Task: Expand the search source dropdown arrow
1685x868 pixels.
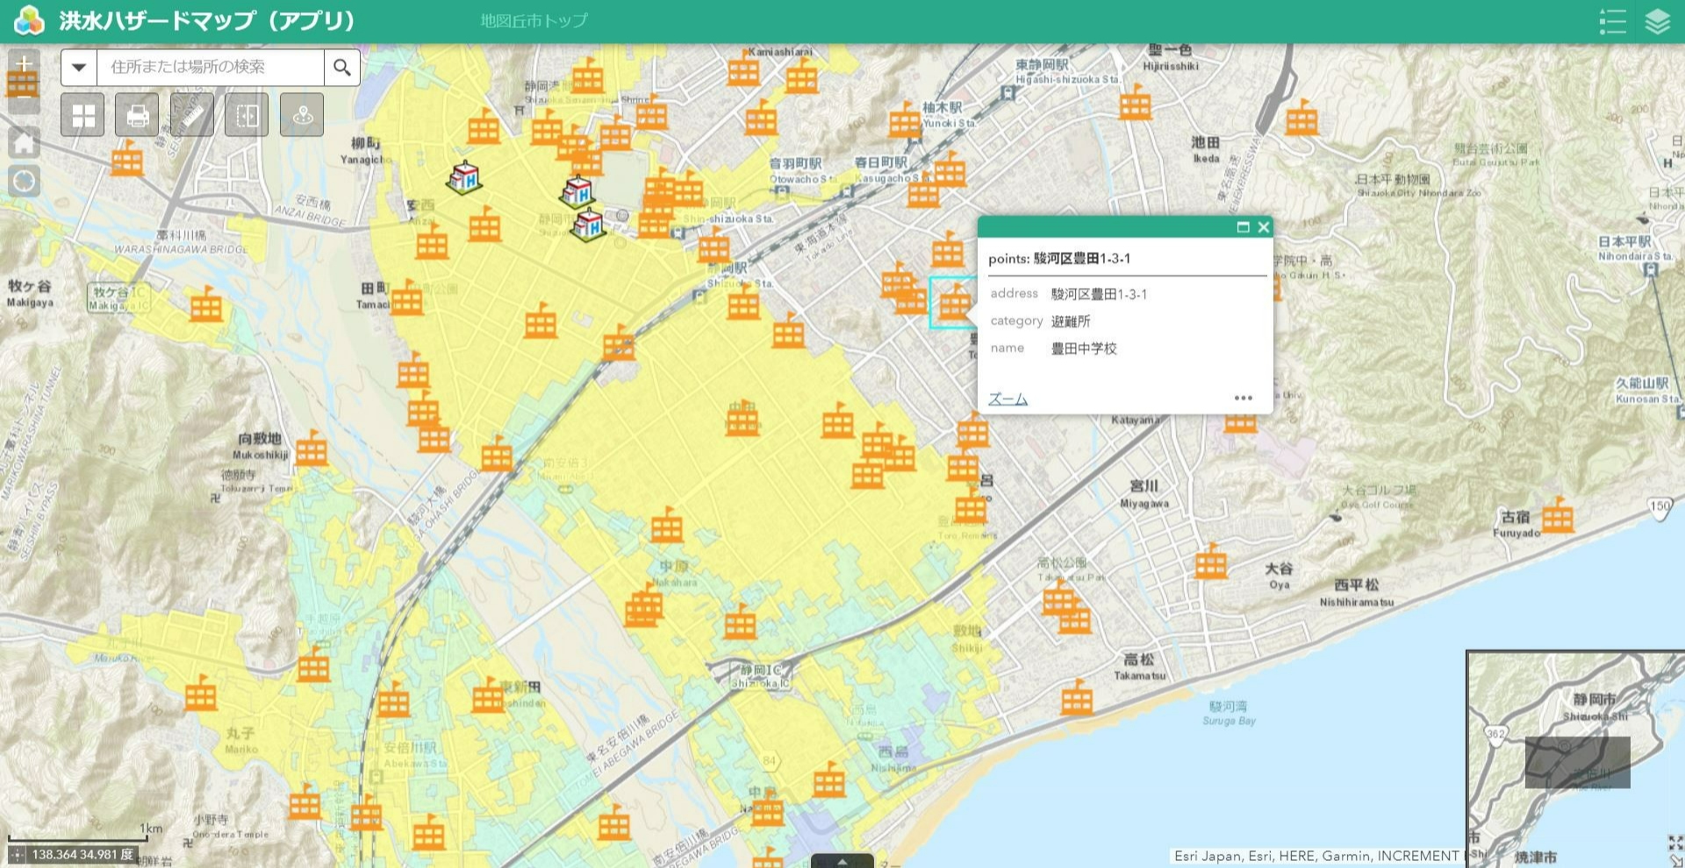Action: coord(79,67)
